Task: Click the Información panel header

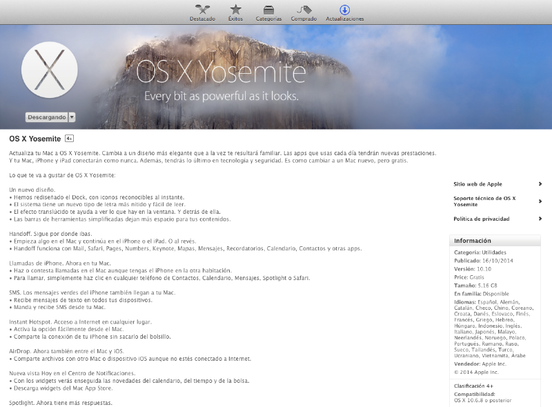Action: point(495,241)
